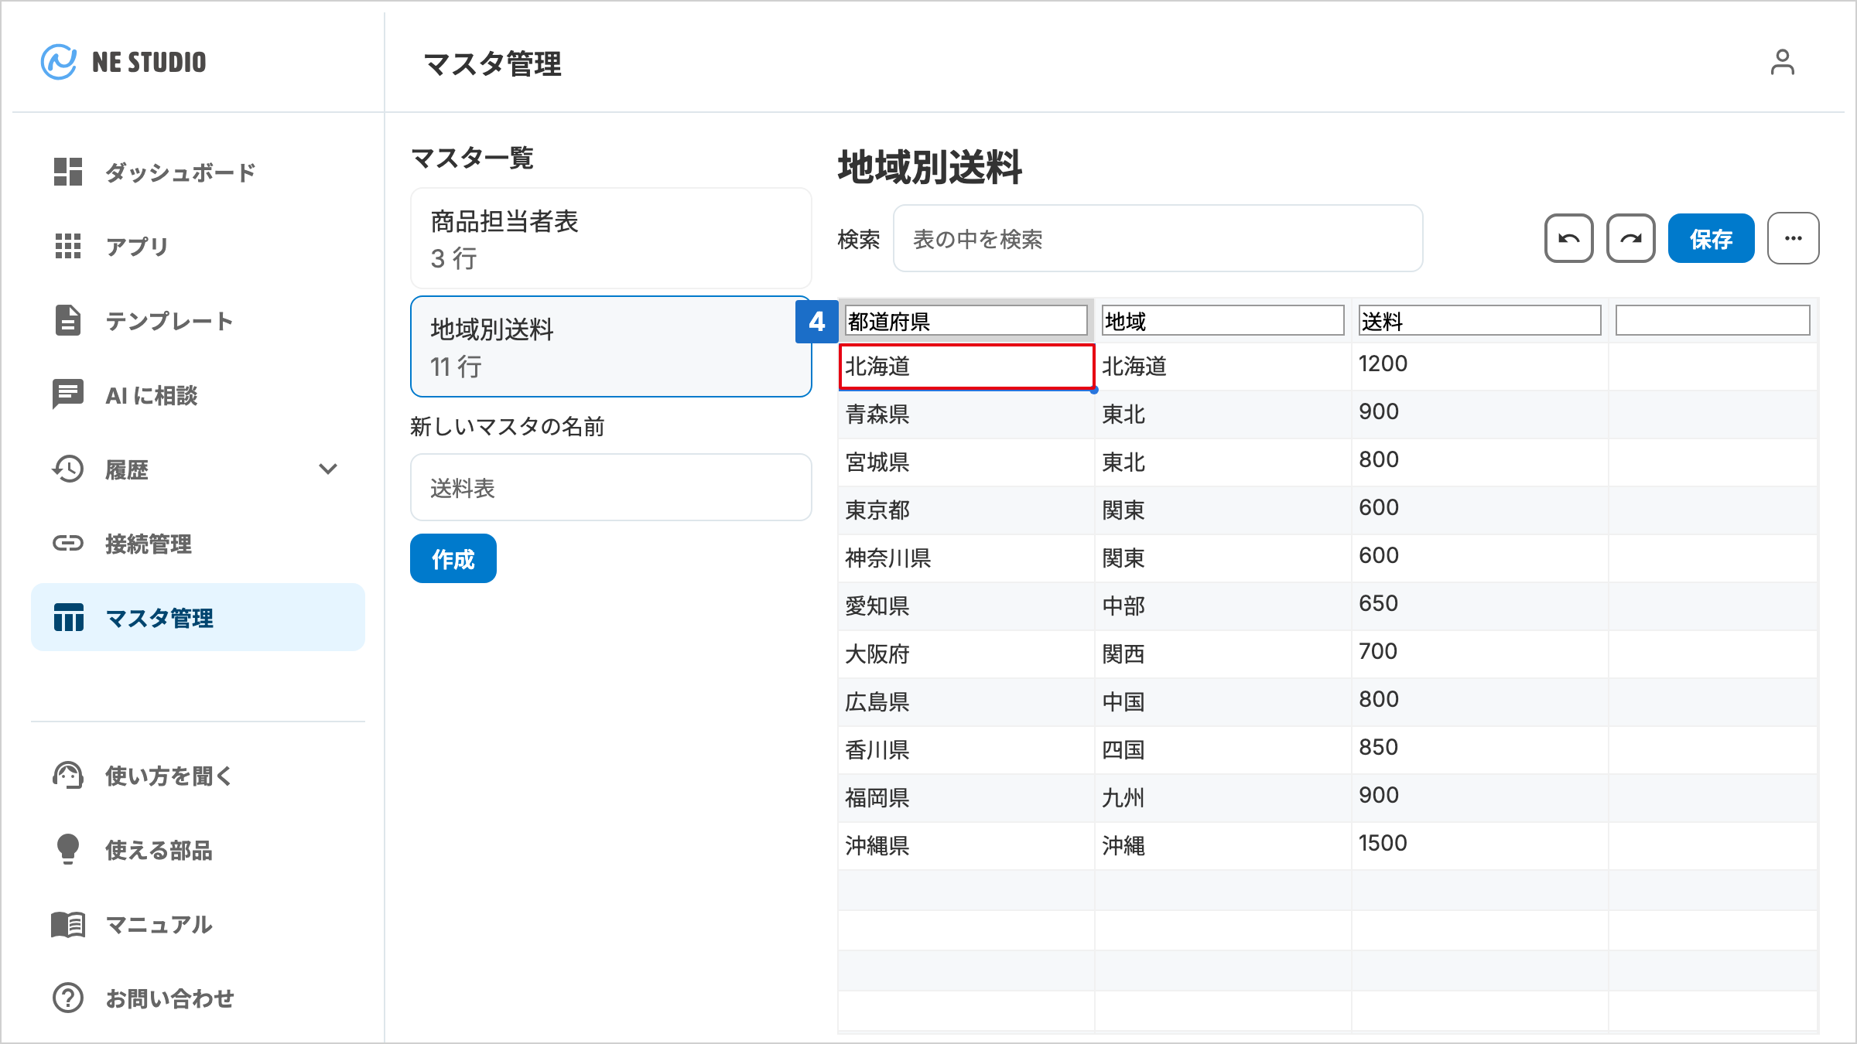Select the 東京都 cell
1857x1044 pixels.
[966, 510]
